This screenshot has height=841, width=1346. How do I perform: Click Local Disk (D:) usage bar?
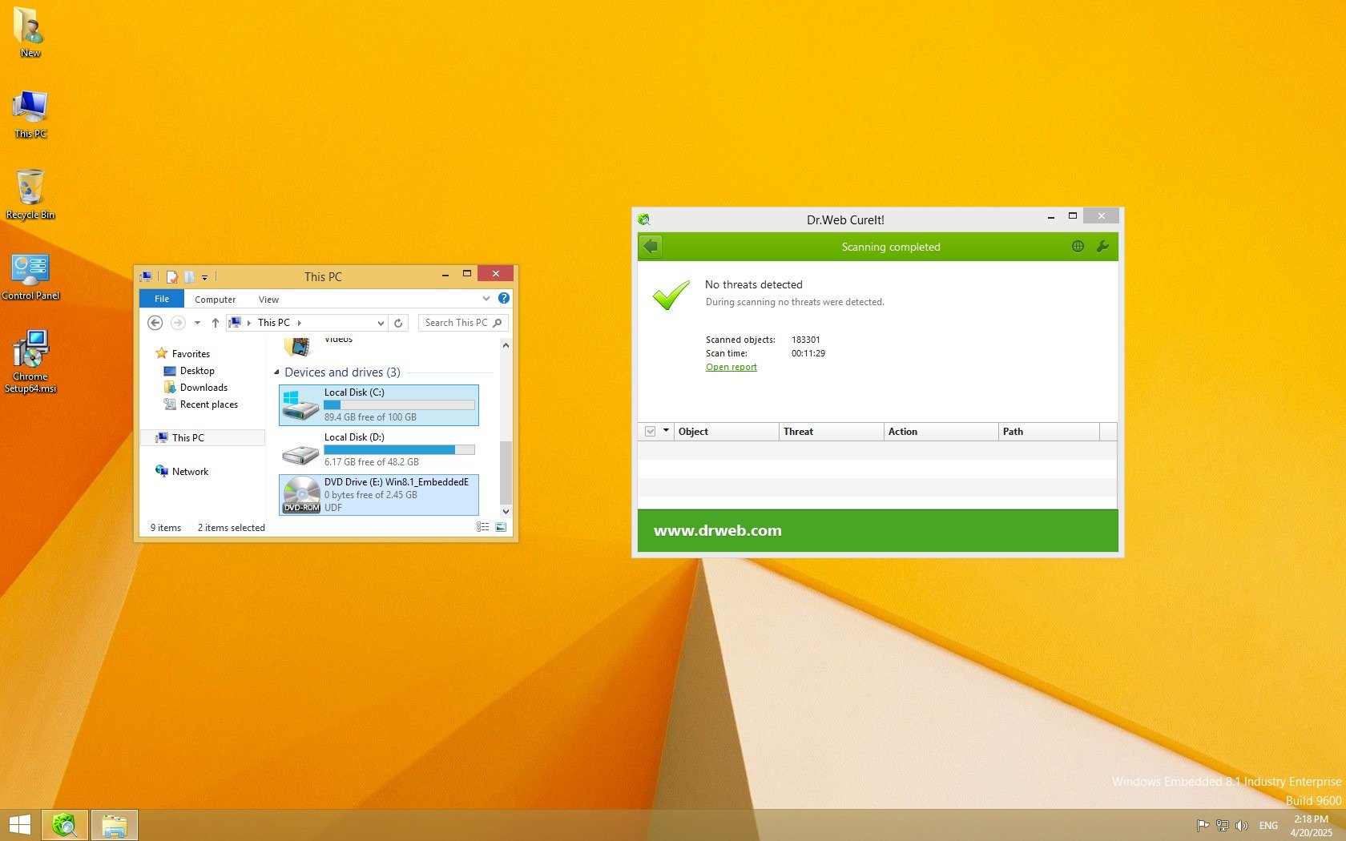coord(399,450)
